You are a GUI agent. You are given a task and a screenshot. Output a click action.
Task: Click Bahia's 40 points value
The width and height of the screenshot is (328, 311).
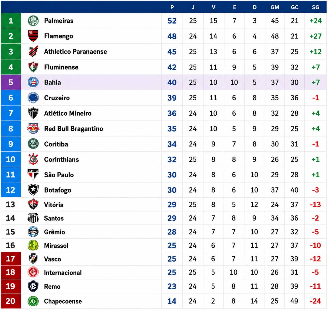pos(172,83)
